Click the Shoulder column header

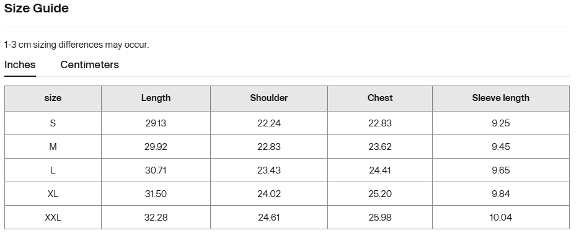click(269, 99)
